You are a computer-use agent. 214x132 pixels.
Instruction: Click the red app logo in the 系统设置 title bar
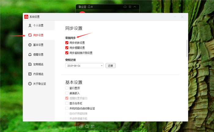click(26, 17)
